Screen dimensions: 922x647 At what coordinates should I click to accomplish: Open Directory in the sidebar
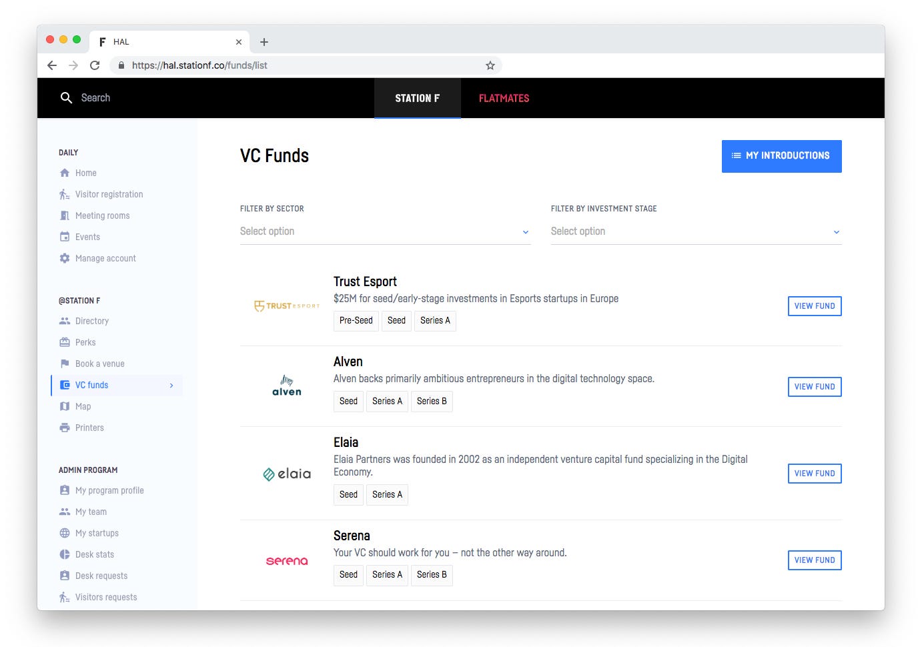[92, 321]
